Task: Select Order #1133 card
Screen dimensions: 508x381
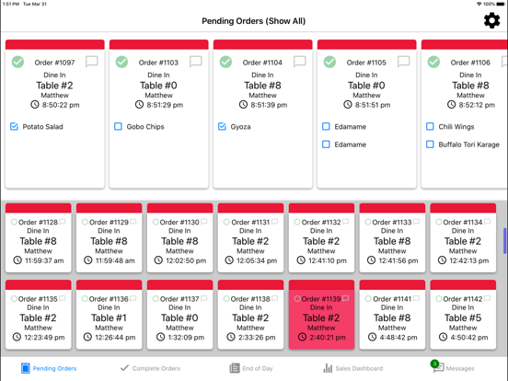Action: point(392,237)
